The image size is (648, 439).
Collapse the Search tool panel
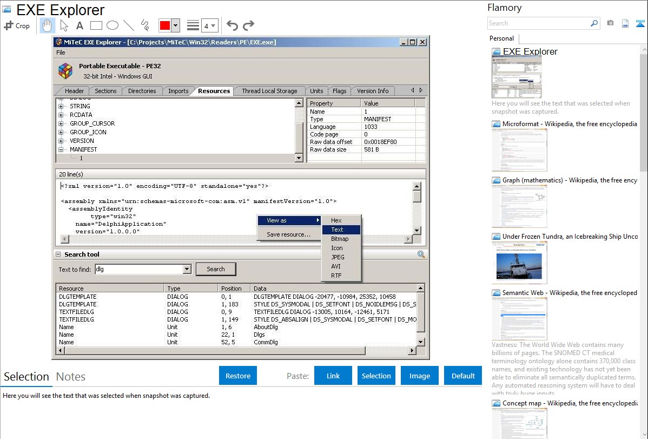[x=58, y=254]
